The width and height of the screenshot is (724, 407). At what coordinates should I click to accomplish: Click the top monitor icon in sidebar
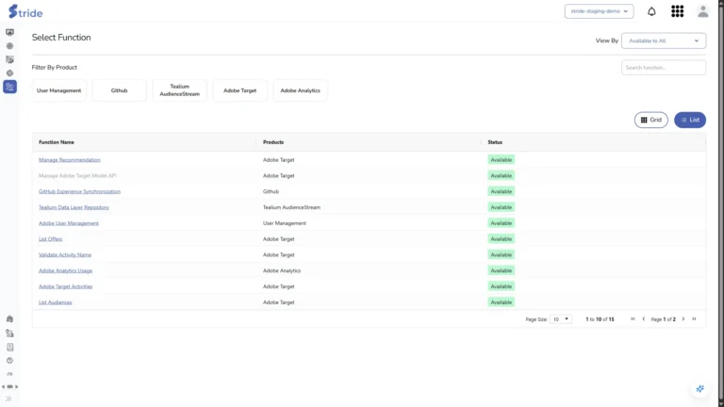(9, 32)
